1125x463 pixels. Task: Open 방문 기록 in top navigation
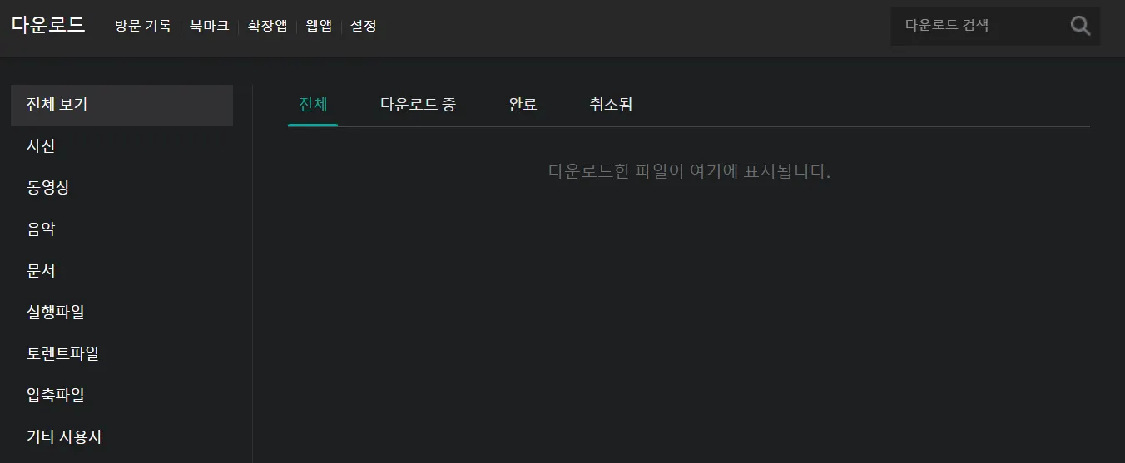tap(142, 26)
